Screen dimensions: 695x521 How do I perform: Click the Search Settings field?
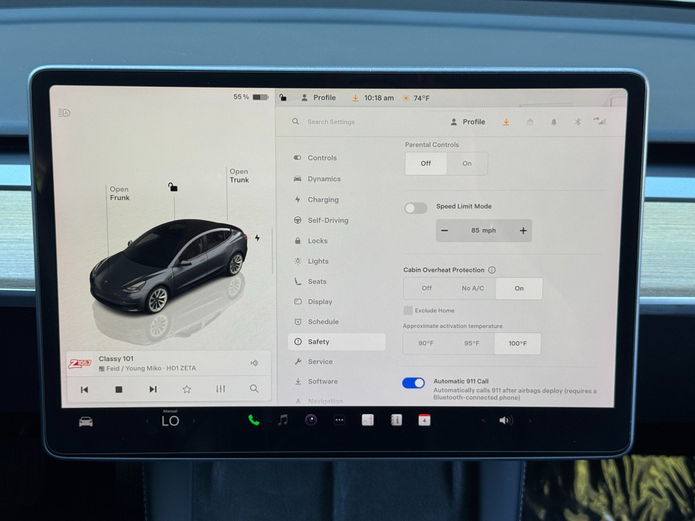point(330,122)
